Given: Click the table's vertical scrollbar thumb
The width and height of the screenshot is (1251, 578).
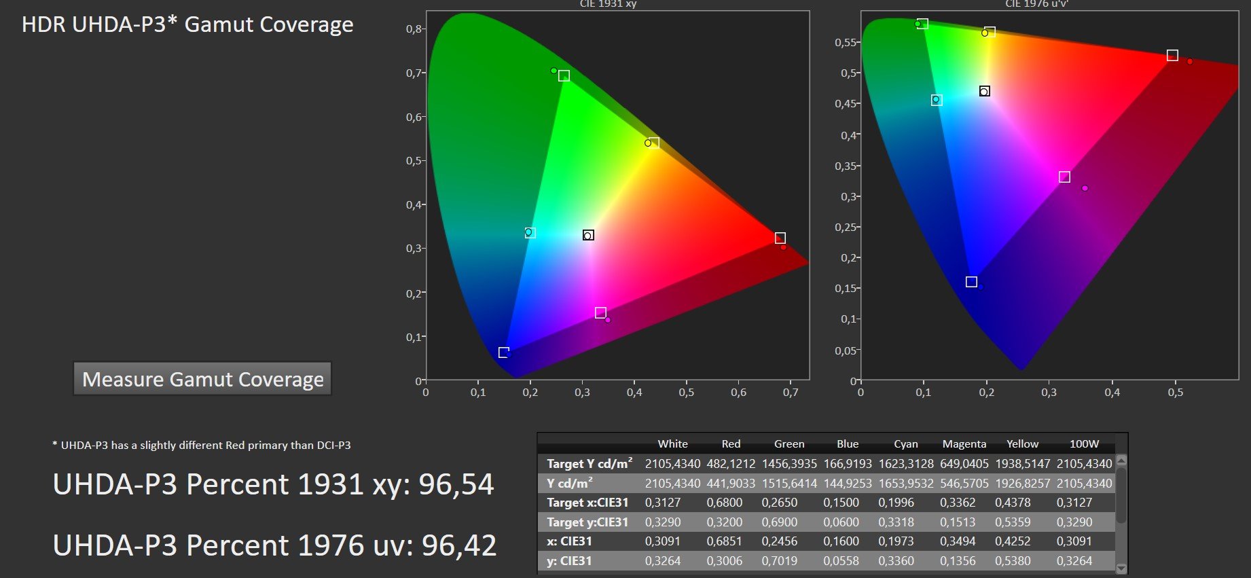Looking at the screenshot, I should click(x=1121, y=495).
